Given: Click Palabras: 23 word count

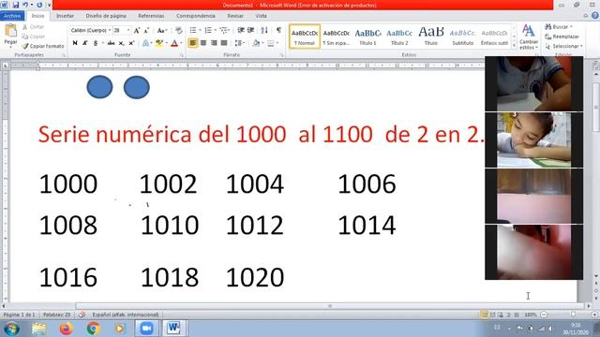Looking at the screenshot, I should 56,315.
